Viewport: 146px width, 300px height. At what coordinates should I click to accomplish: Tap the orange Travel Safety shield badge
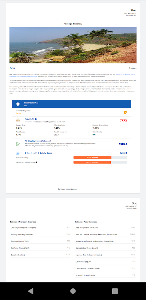tap(125, 112)
